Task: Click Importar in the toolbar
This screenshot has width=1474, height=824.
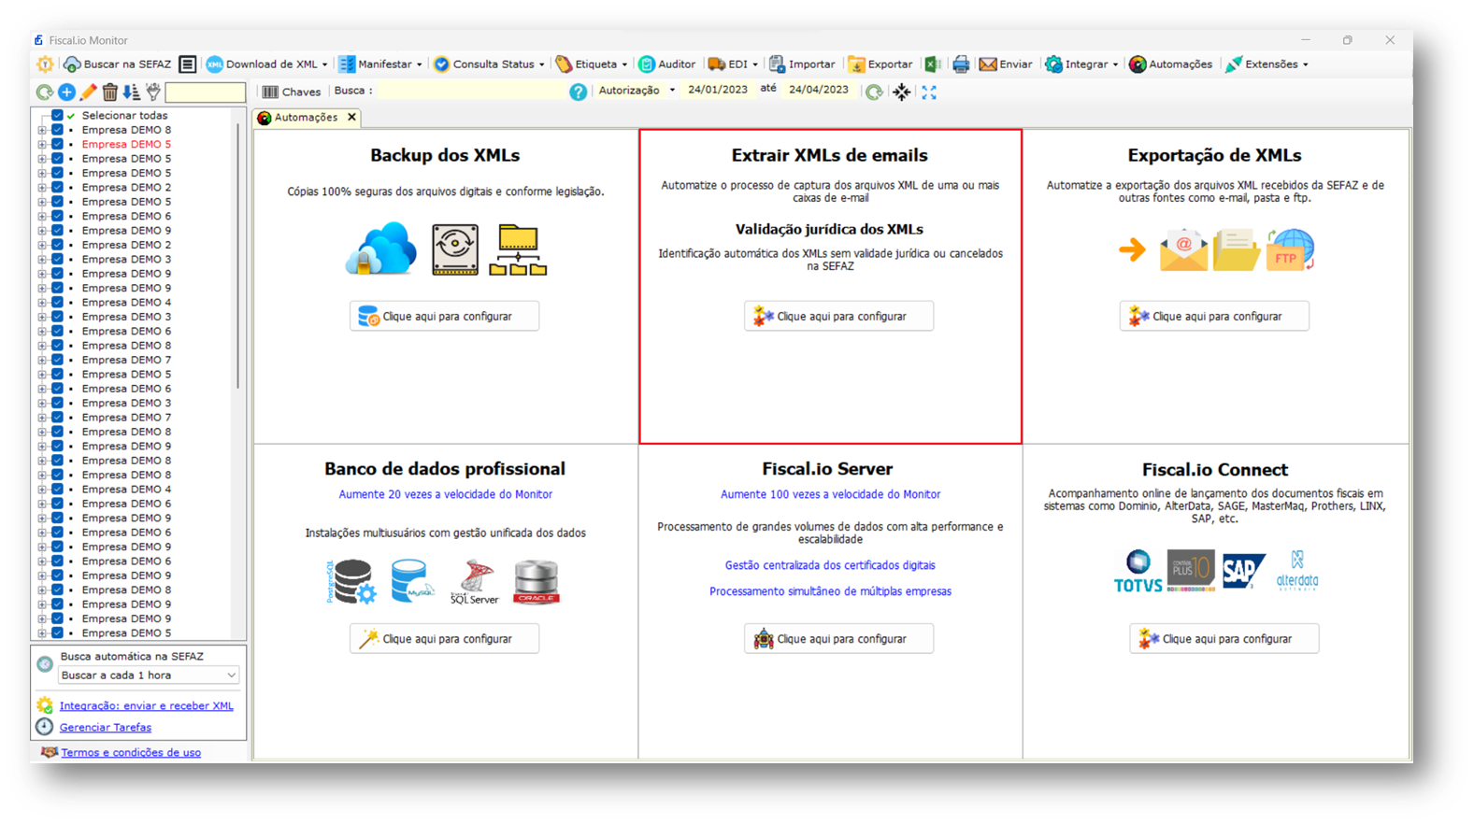Action: [x=802, y=64]
